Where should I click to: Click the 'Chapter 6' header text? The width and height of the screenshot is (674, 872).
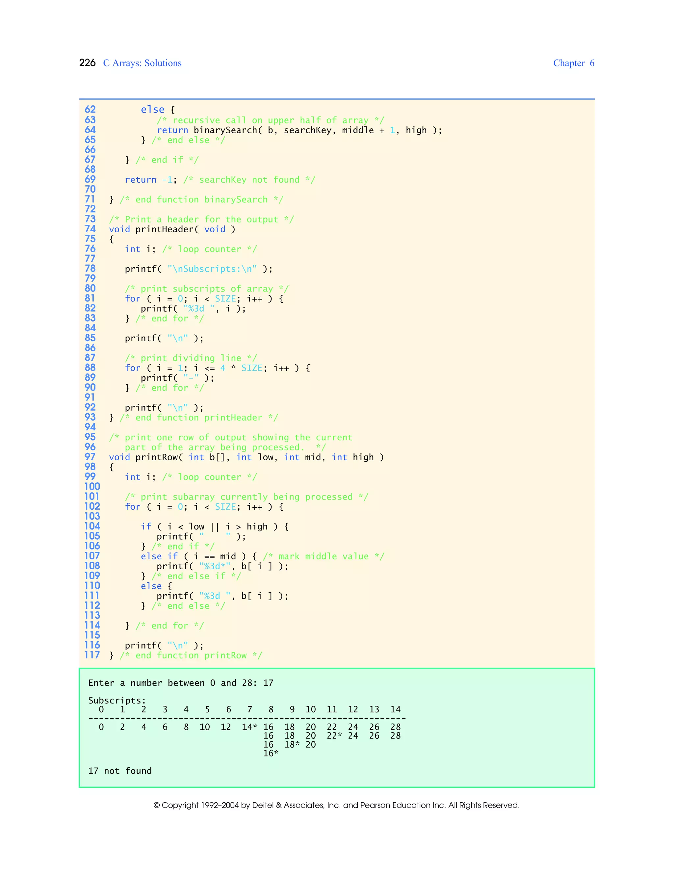click(x=574, y=63)
